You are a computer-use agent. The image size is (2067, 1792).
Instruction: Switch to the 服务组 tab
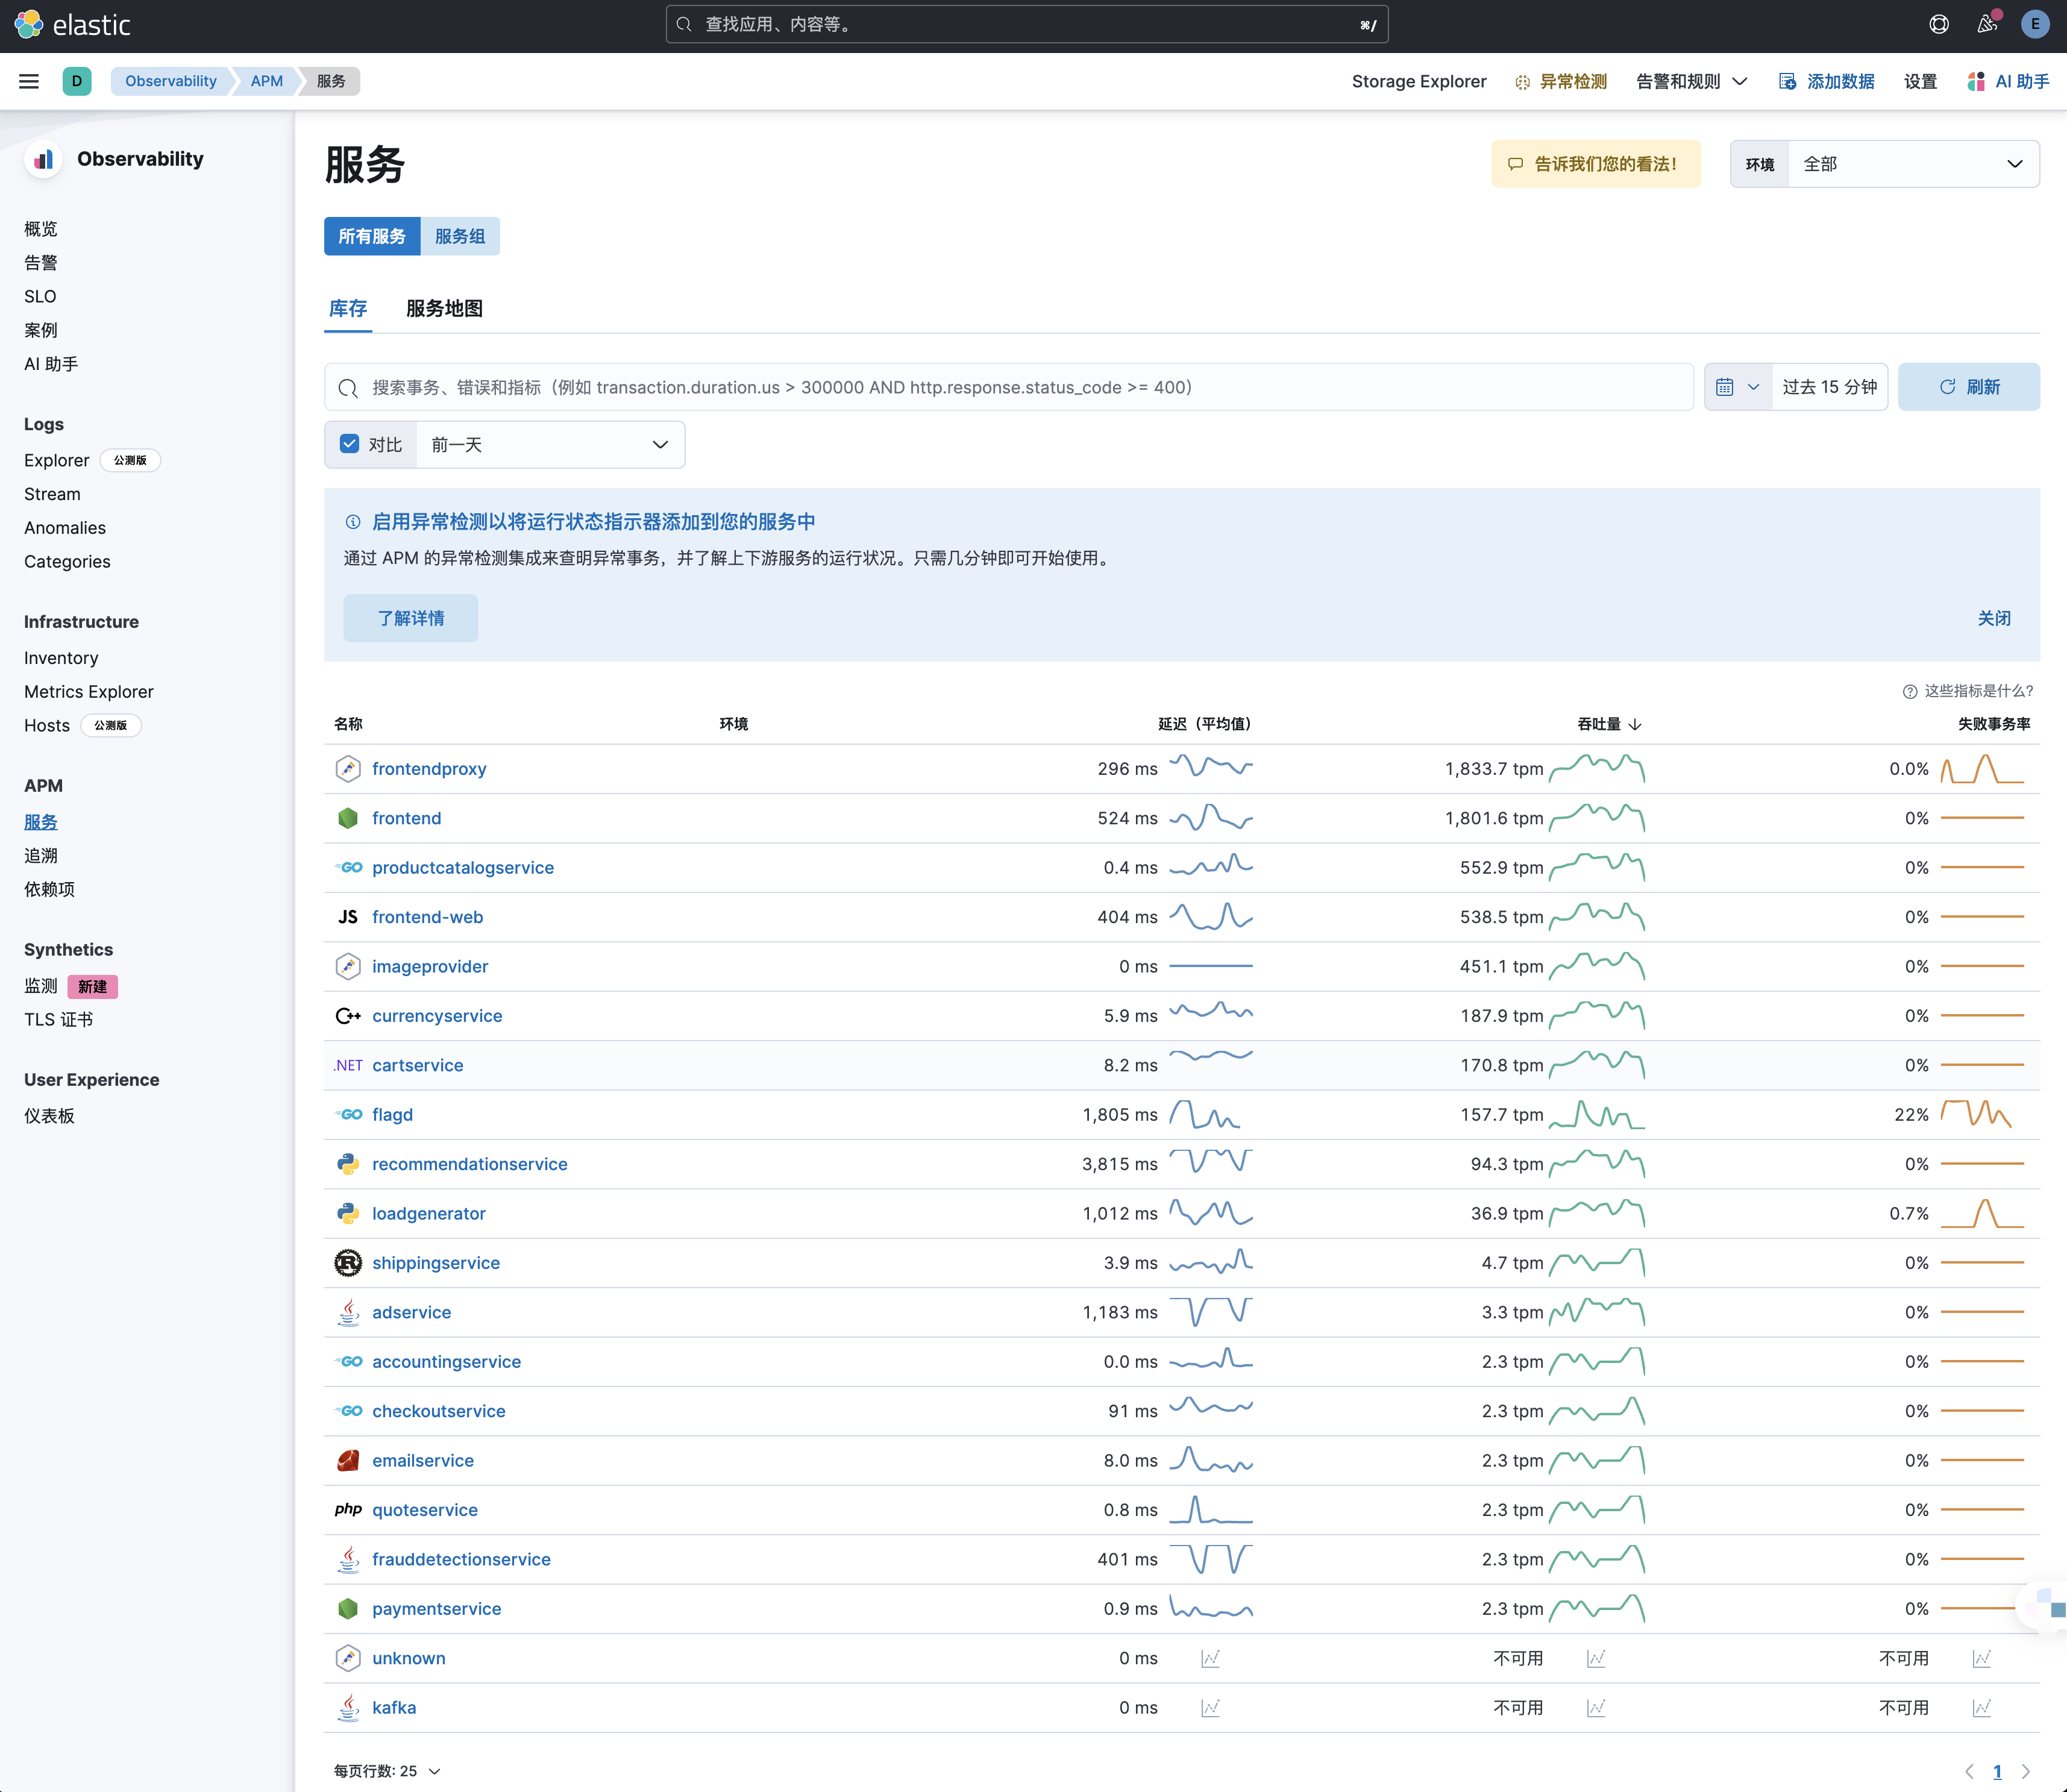(x=460, y=236)
